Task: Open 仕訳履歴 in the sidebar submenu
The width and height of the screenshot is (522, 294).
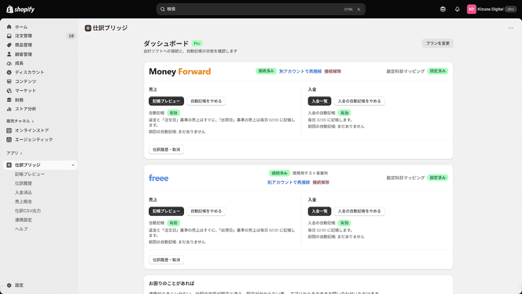Action: click(x=23, y=184)
